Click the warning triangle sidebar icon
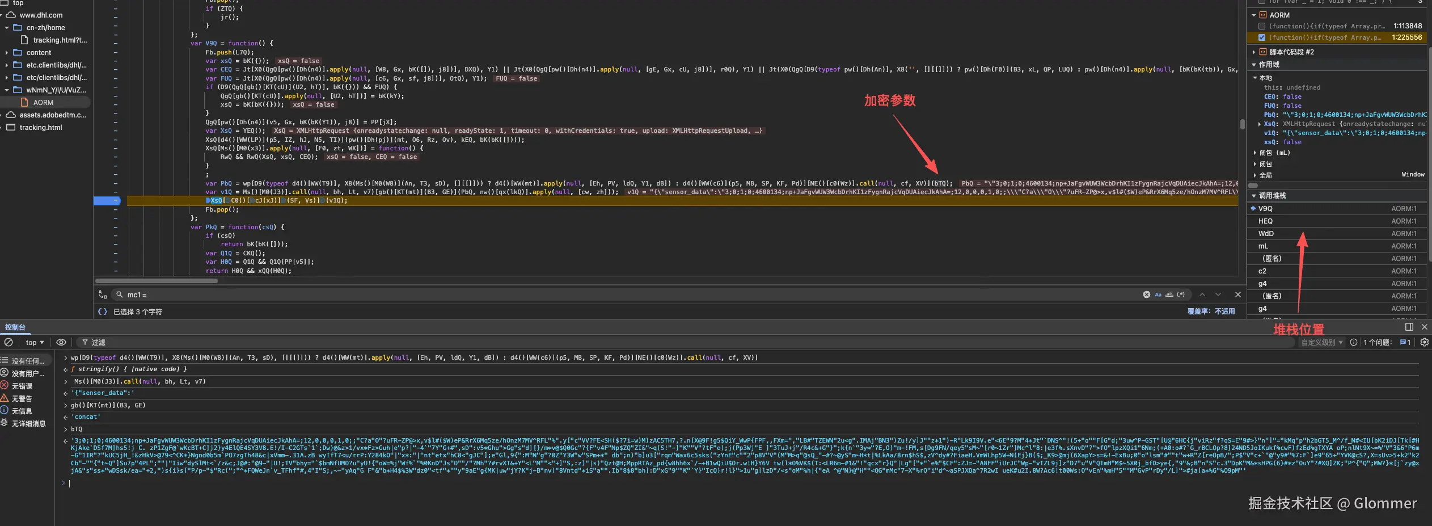1432x526 pixels. pos(5,398)
